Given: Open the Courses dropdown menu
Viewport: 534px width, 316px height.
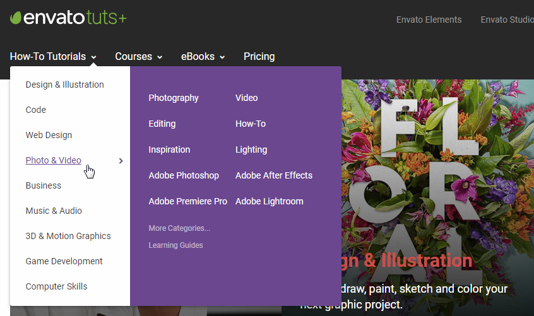Looking at the screenshot, I should click(139, 57).
